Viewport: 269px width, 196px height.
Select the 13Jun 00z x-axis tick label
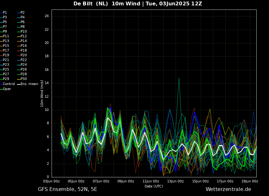click(176, 181)
